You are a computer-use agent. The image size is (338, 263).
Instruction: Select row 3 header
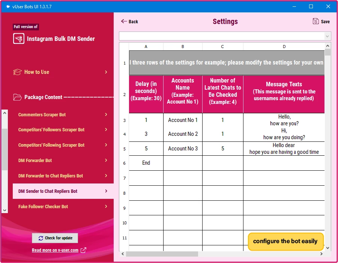[x=125, y=120]
